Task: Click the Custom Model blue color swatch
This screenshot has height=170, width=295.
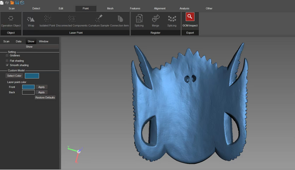Action: click(x=32, y=76)
